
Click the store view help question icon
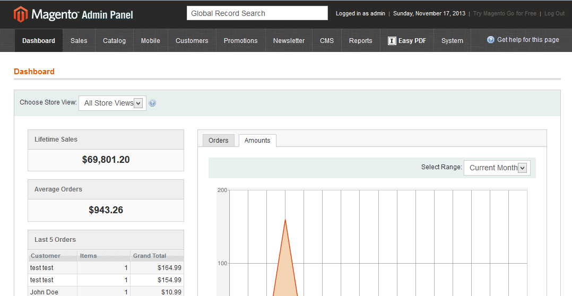coord(152,103)
